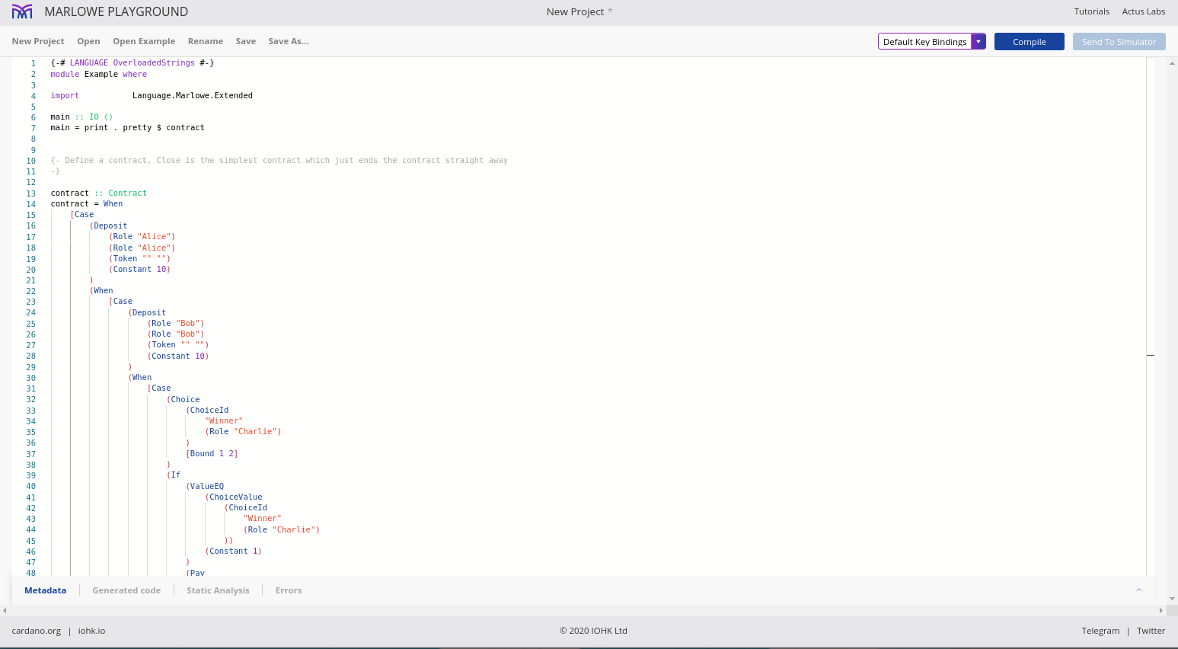
Task: Click Save As… in toolbar
Action: pos(288,41)
